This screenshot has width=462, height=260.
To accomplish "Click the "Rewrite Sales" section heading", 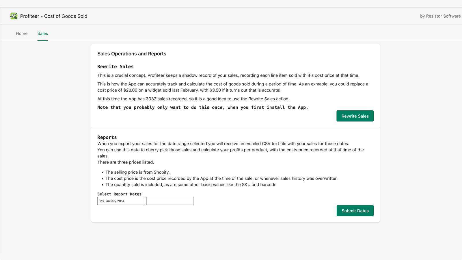I will click(x=115, y=66).
